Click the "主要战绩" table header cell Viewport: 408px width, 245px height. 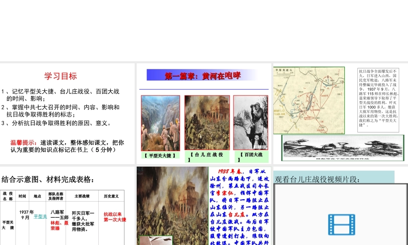click(82, 196)
